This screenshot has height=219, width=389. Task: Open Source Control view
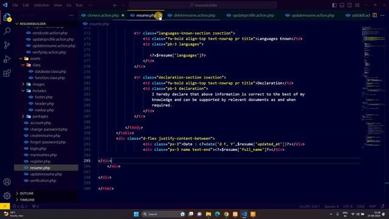(x=7, y=45)
